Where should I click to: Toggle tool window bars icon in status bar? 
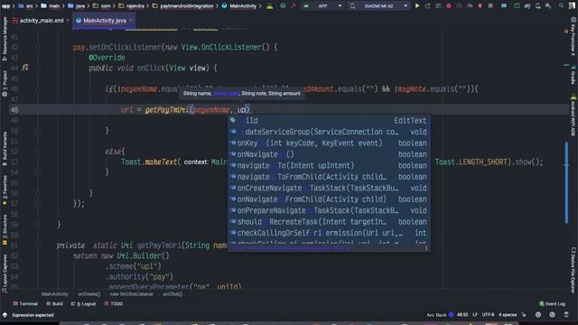click(5, 315)
